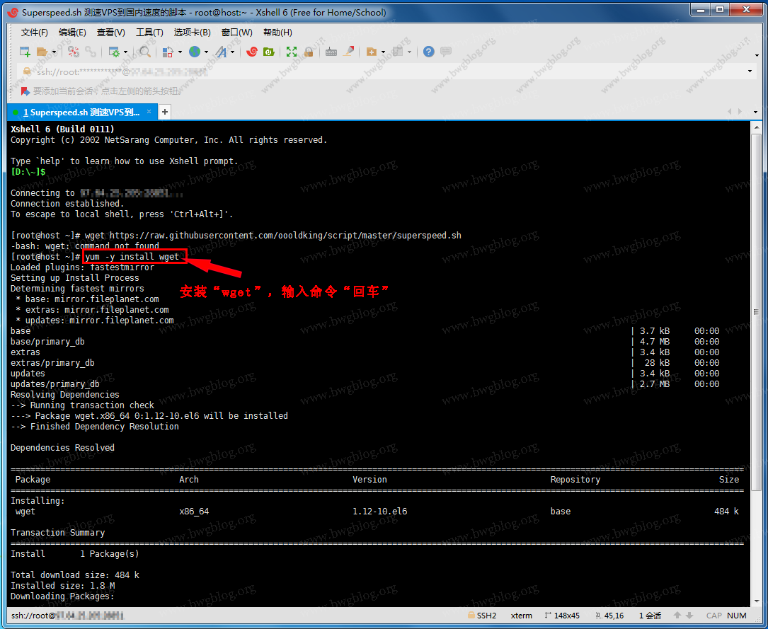Click the globe encoding icon

(x=195, y=52)
